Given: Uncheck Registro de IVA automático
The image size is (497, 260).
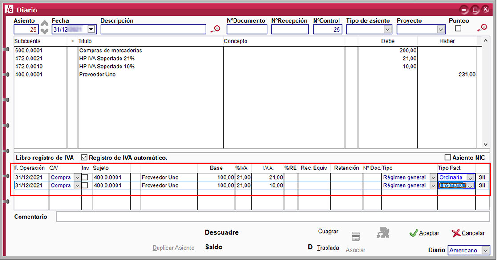Looking at the screenshot, I should pyautogui.click(x=84, y=158).
